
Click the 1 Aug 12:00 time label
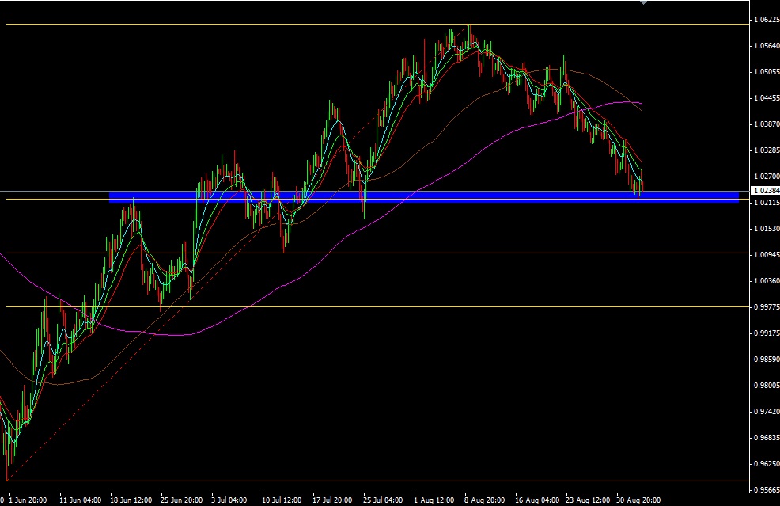click(x=434, y=500)
